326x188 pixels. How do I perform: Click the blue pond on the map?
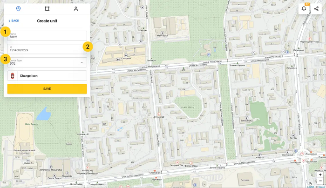(43, 113)
